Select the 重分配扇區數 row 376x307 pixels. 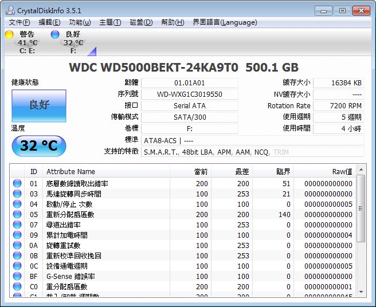point(183,286)
